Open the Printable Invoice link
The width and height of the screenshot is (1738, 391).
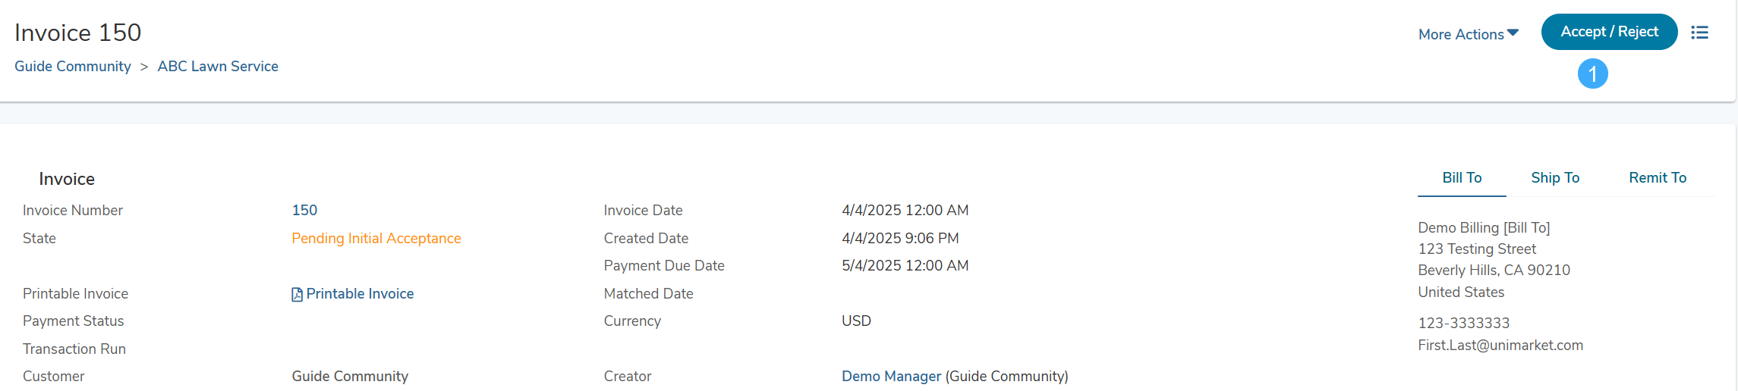tap(360, 294)
